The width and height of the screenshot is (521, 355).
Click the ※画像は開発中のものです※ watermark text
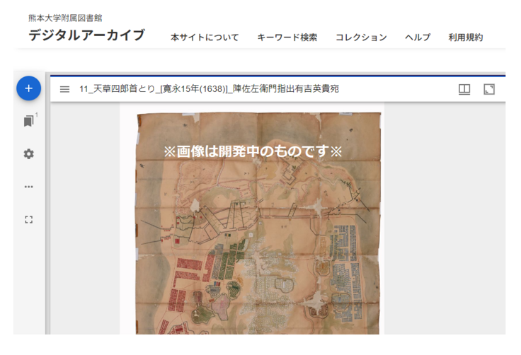pyautogui.click(x=253, y=151)
